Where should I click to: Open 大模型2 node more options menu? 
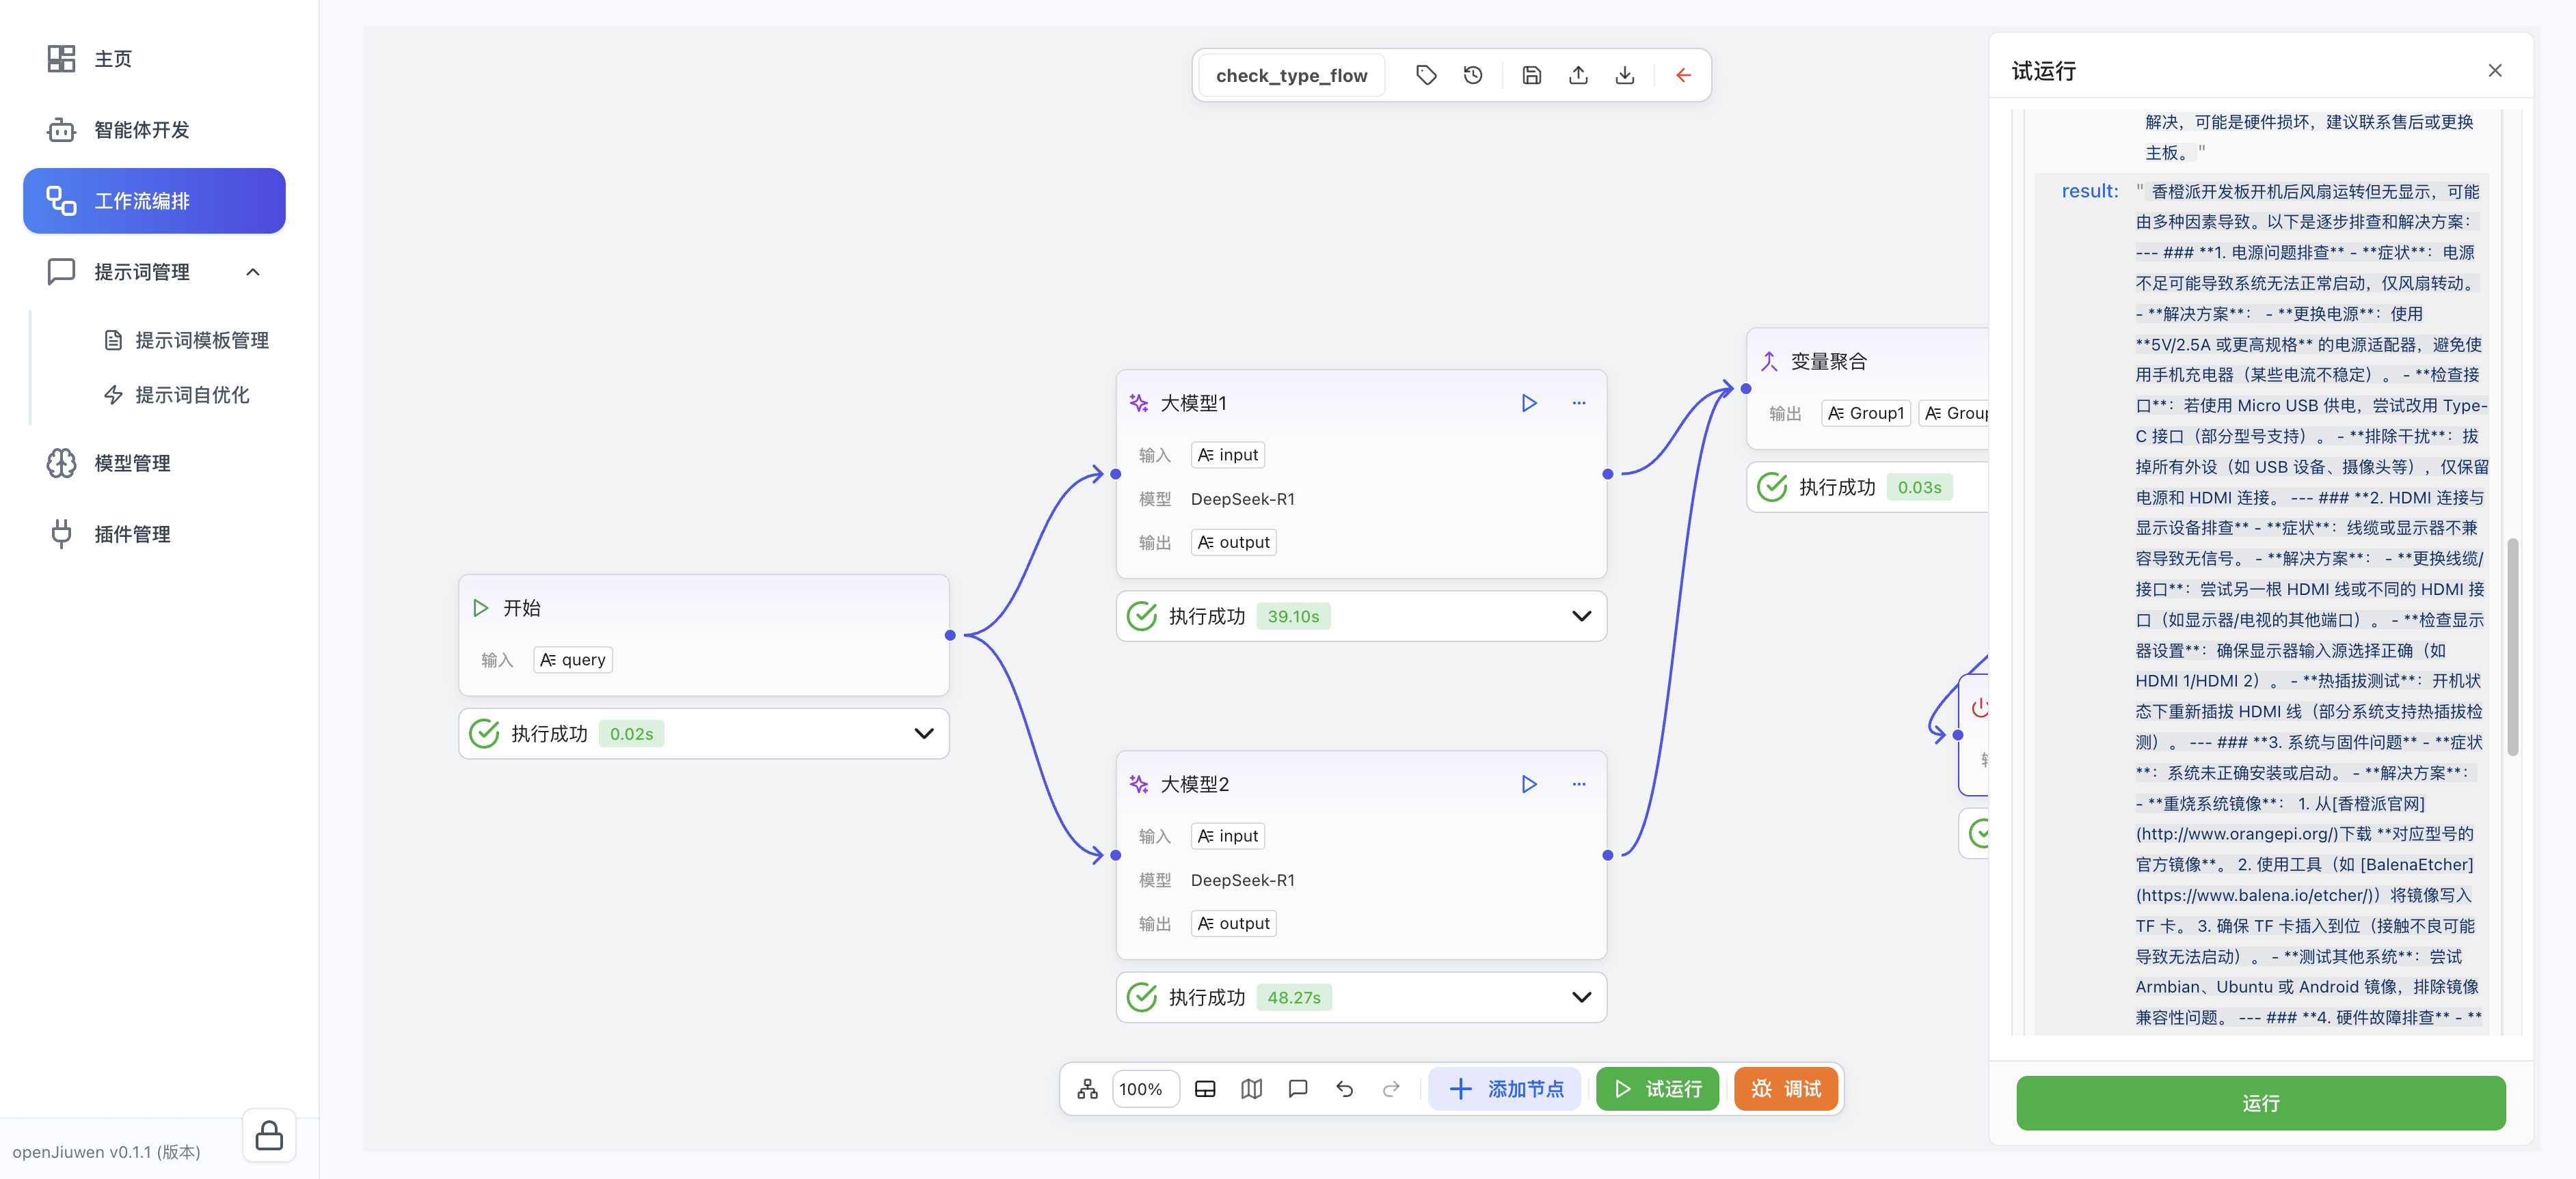1578,784
